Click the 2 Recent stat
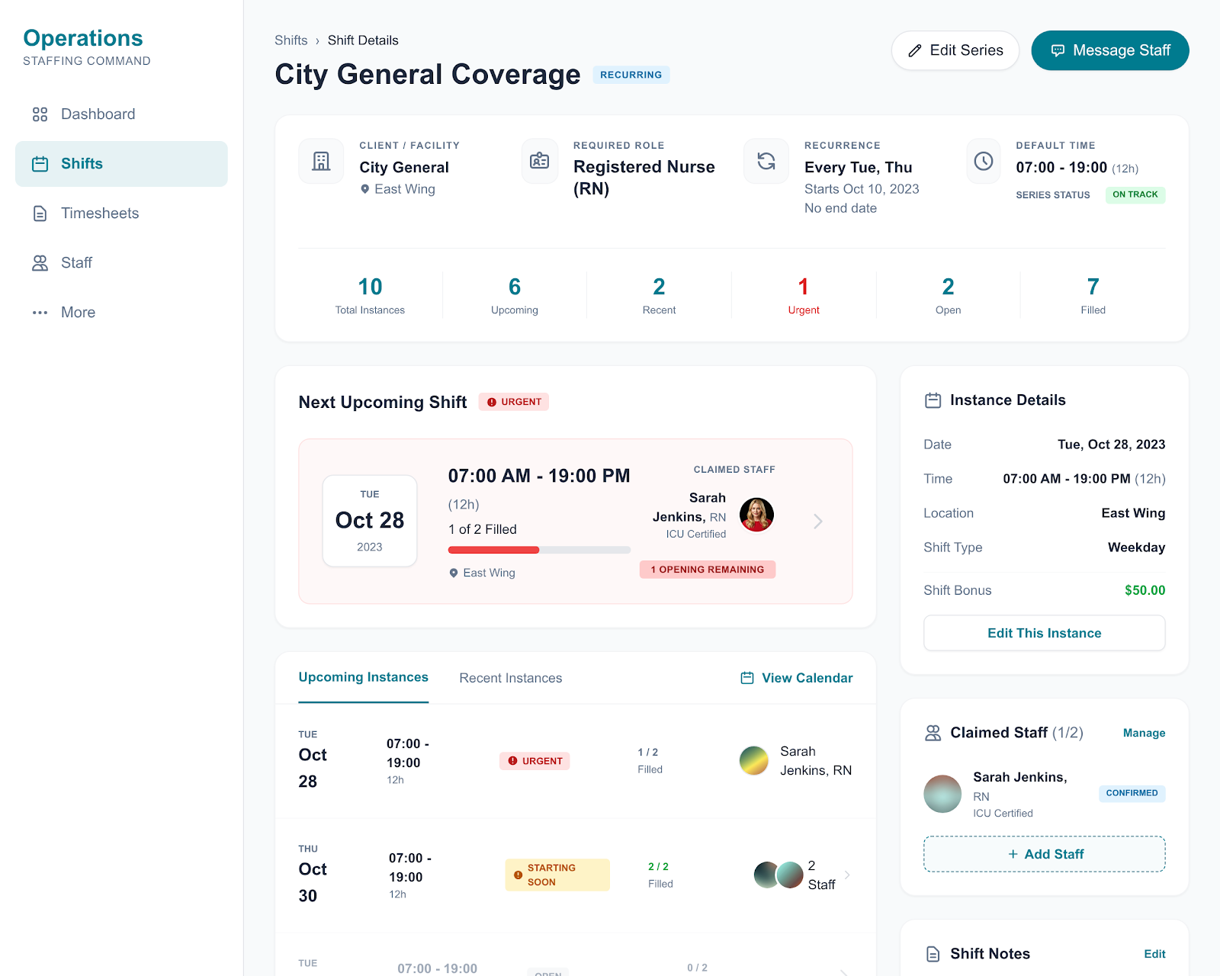 click(659, 295)
